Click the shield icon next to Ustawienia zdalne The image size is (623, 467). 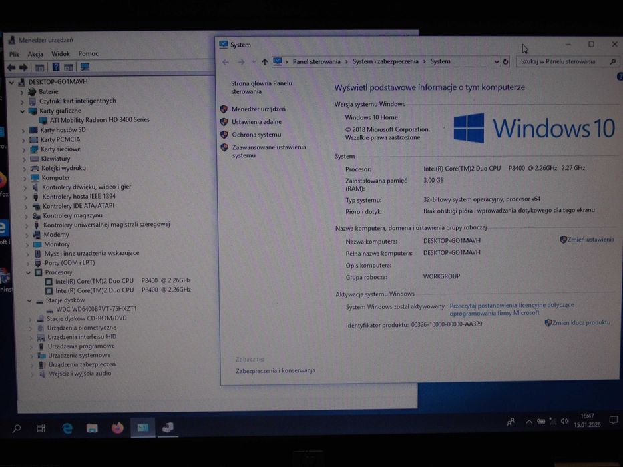224,122
